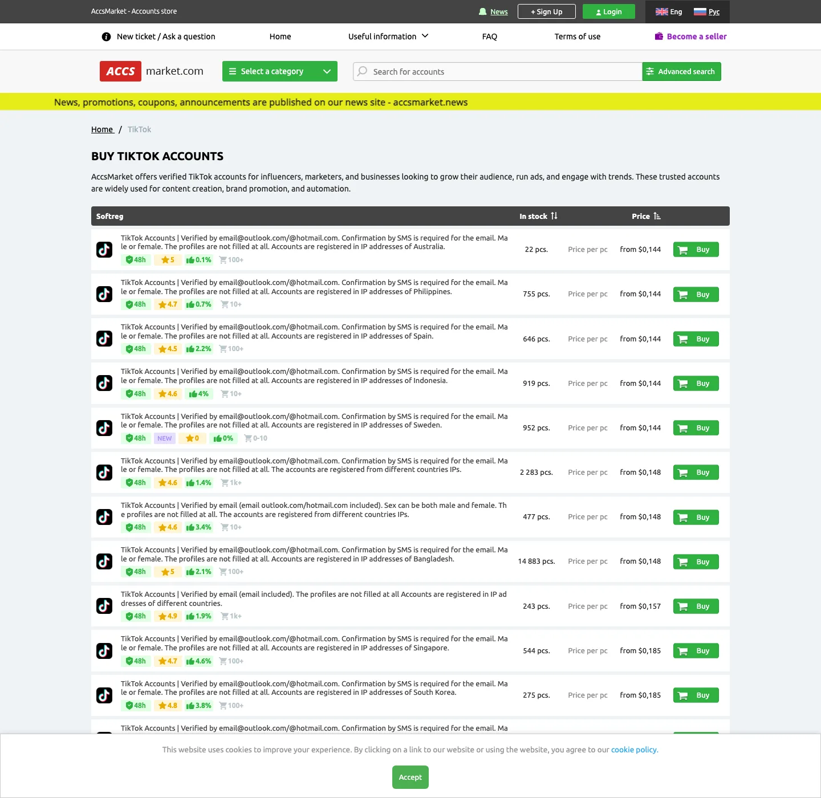
Task: Sort listings by Price
Action: pos(646,216)
